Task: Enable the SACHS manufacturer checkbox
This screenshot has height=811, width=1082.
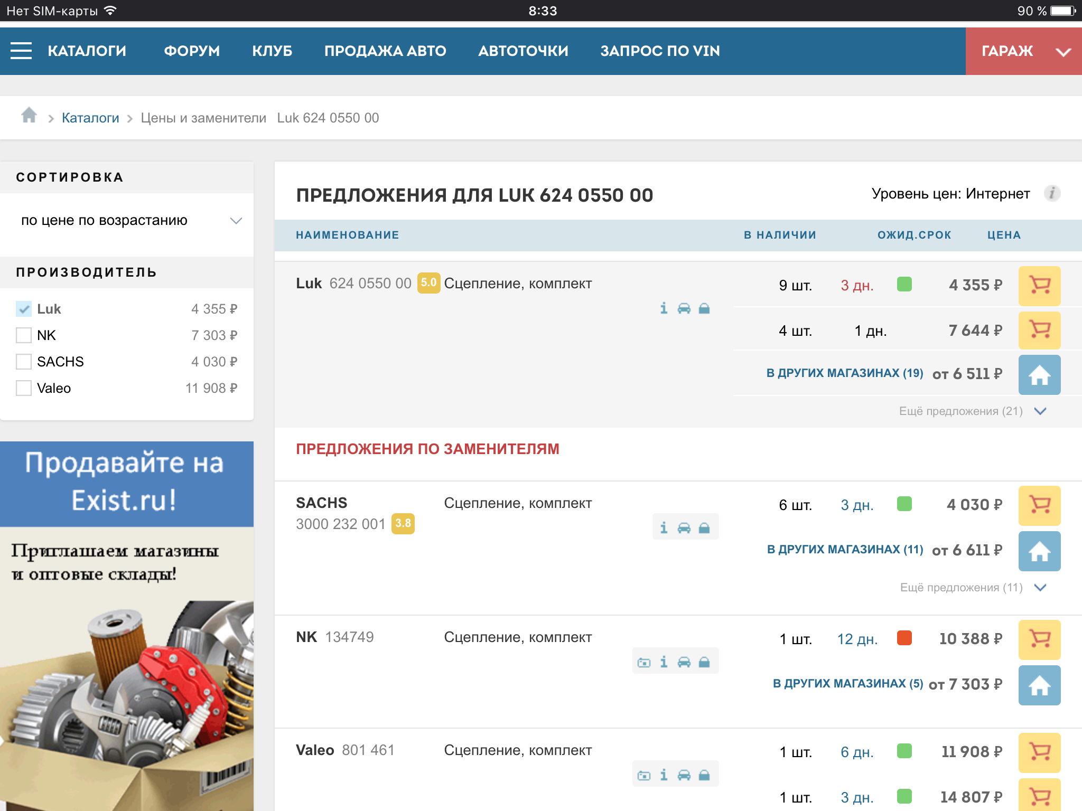Action: (24, 362)
